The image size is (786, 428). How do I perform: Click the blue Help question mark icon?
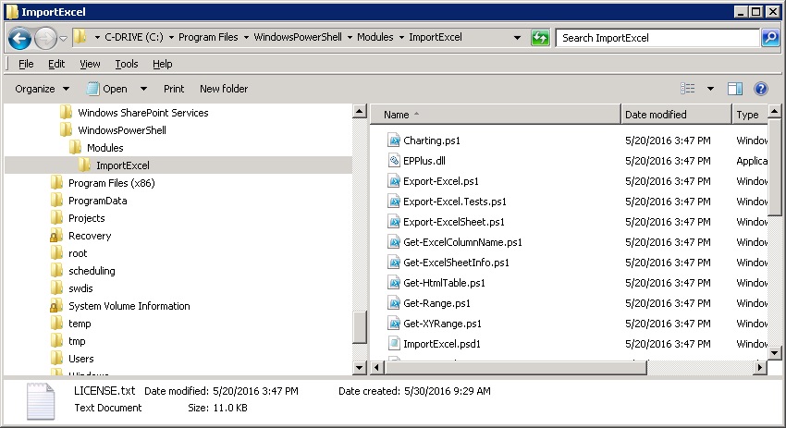pos(761,89)
